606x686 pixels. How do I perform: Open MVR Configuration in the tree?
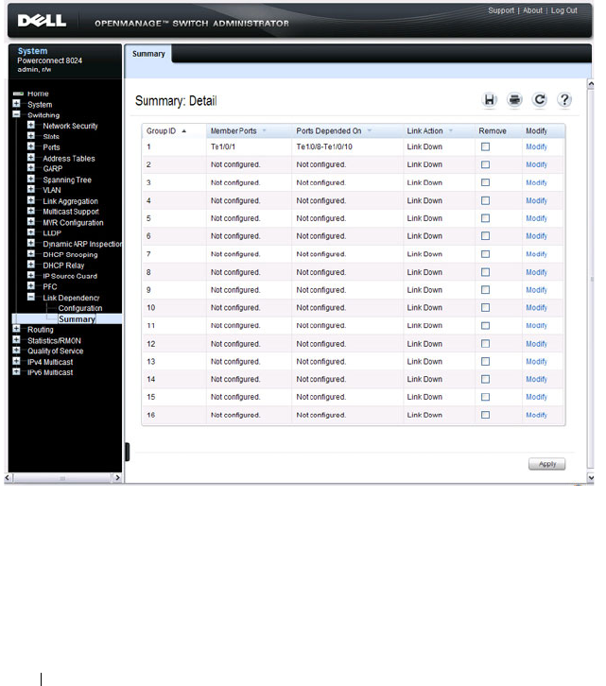click(73, 222)
